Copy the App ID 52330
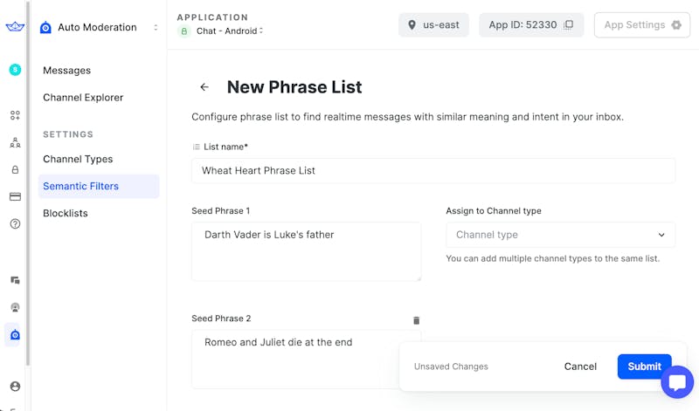The image size is (699, 411). pos(569,25)
